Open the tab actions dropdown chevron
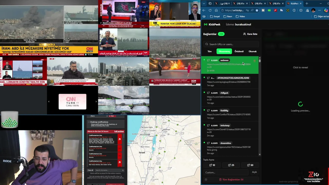The width and height of the screenshot is (329, 185). point(204,3)
